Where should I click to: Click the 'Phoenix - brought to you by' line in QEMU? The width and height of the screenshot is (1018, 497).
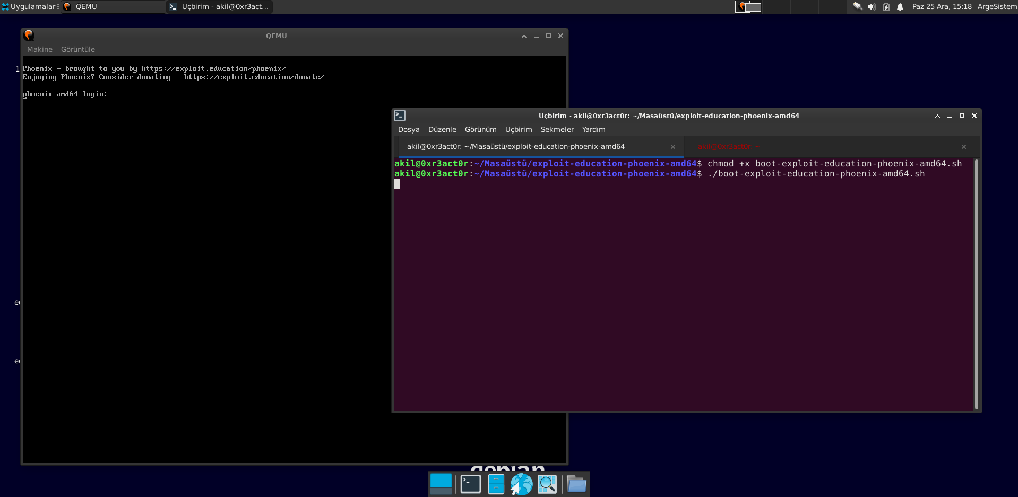pyautogui.click(x=154, y=69)
